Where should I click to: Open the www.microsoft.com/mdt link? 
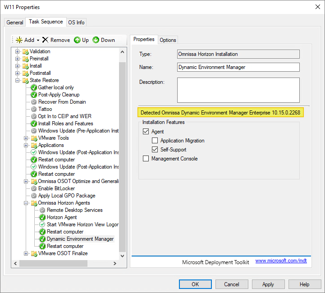[x=281, y=261]
